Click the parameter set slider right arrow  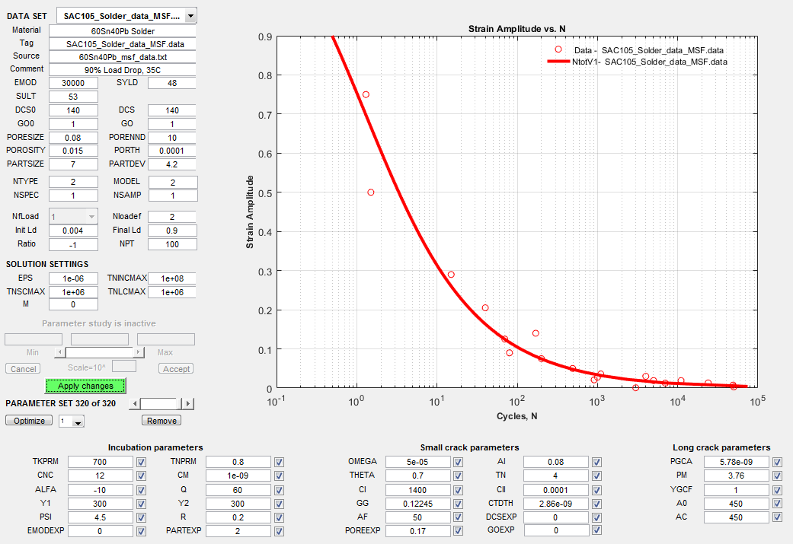(189, 404)
